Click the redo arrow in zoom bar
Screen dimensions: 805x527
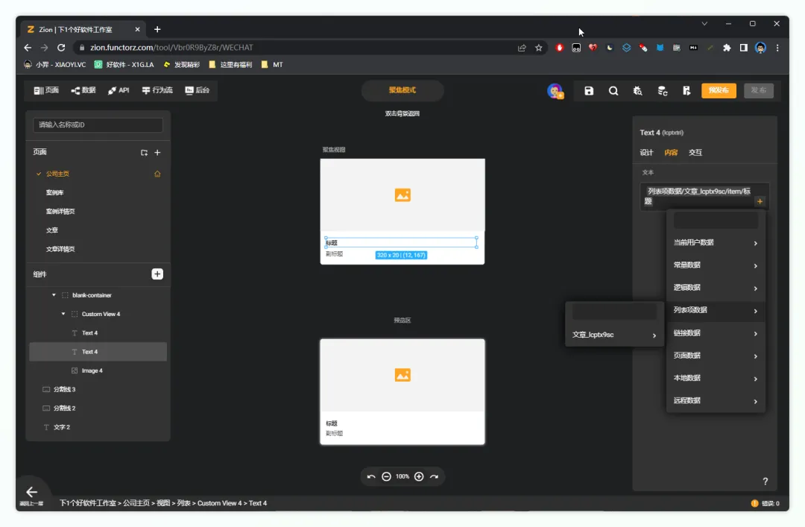click(x=435, y=476)
